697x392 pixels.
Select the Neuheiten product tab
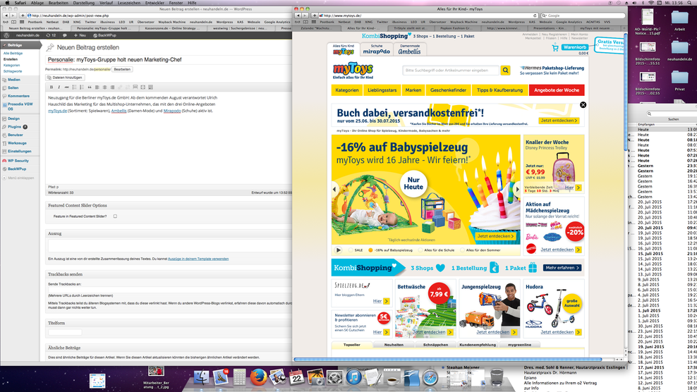(394, 345)
